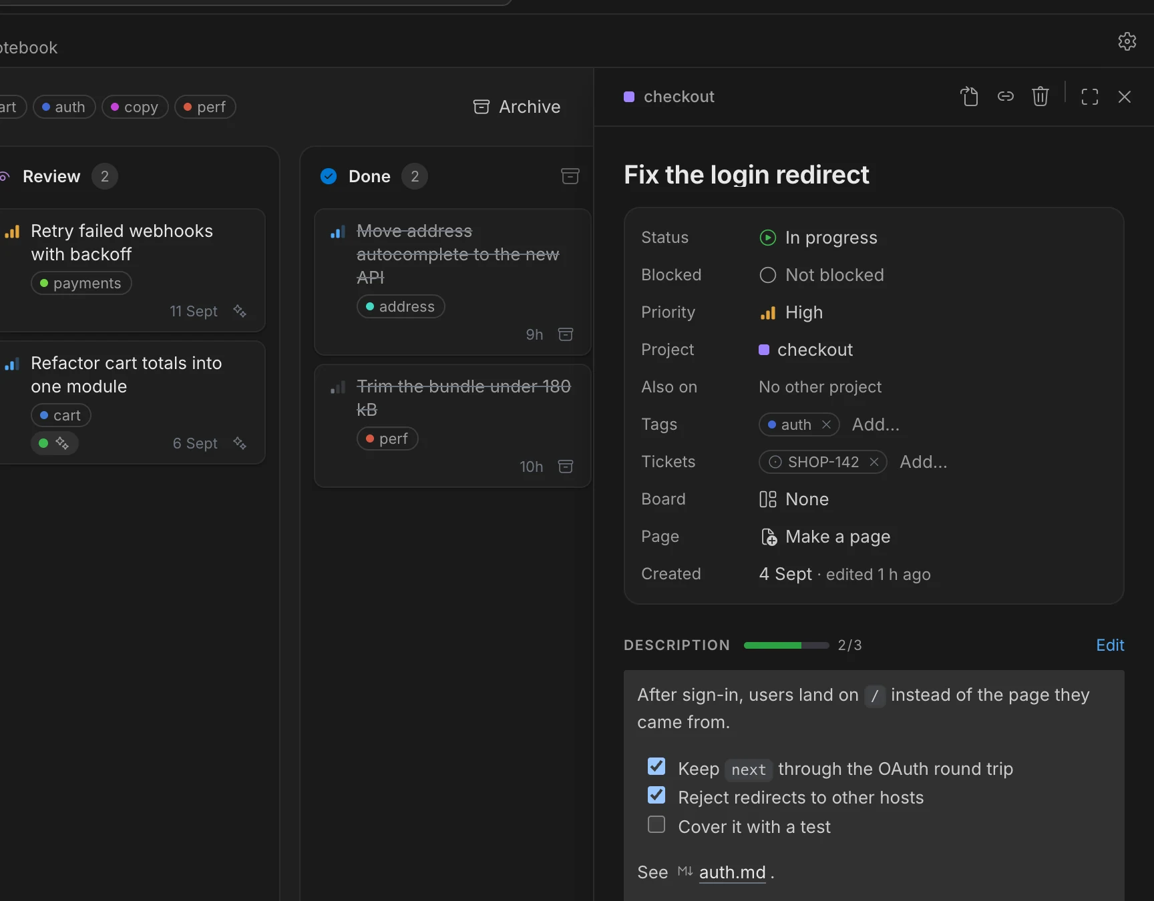Viewport: 1154px width, 901px height.
Task: Click the Fix the login redirect title
Action: tap(747, 175)
